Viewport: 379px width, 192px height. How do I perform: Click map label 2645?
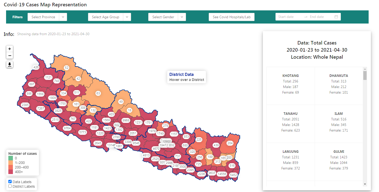[98, 143]
